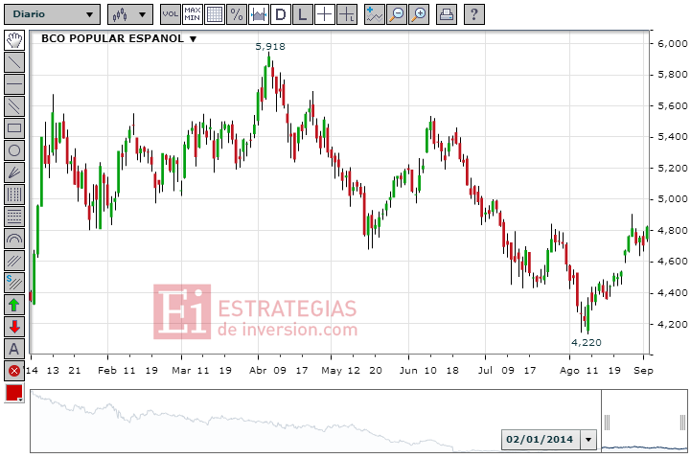Click the Mar date axis label
This screenshot has width=691, height=458.
coord(181,371)
